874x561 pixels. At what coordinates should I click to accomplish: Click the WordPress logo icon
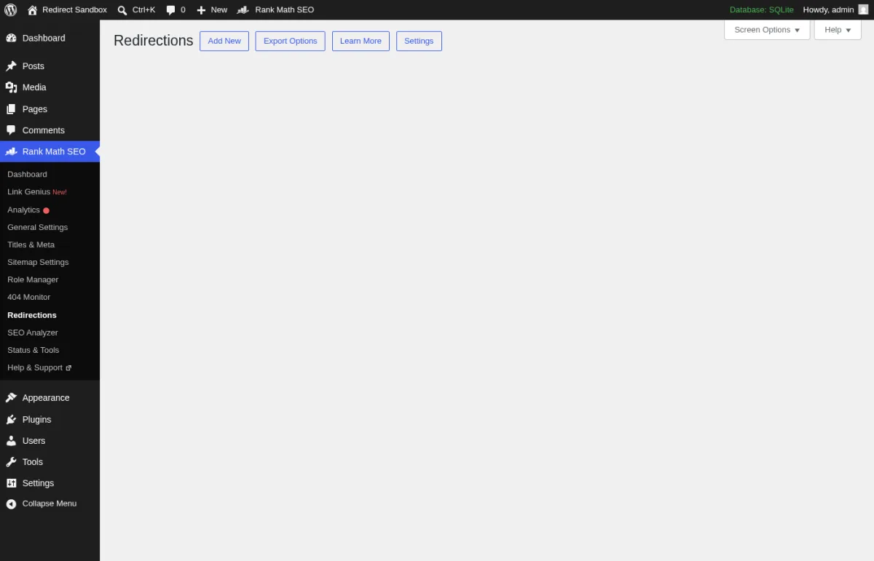tap(10, 9)
